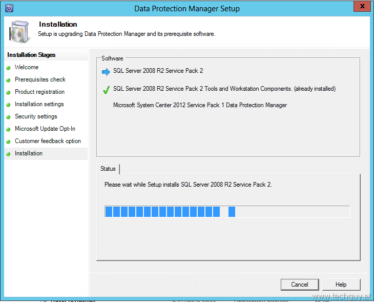Select the Installation settings stage
Image resolution: width=374 pixels, height=302 pixels.
click(39, 104)
